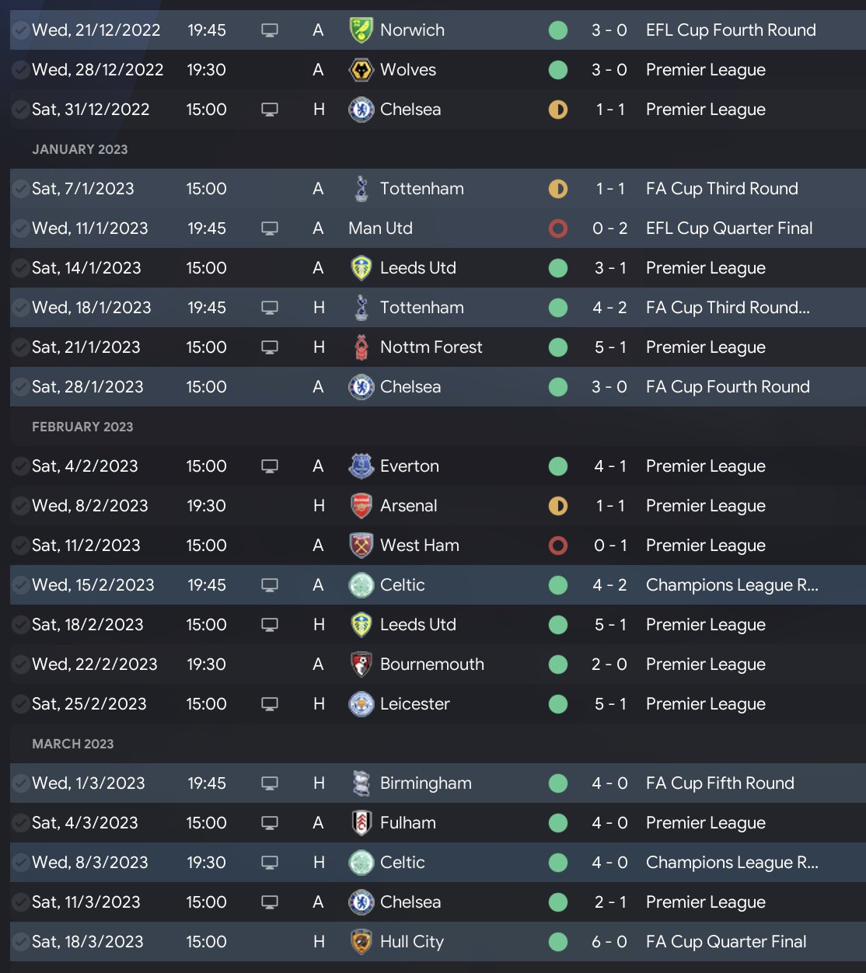The height and width of the screenshot is (973, 866).
Task: Click the EFL Cup Quarter Final competition
Action: coord(729,228)
